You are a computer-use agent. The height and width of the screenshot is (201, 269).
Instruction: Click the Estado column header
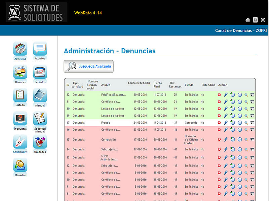tap(189, 85)
